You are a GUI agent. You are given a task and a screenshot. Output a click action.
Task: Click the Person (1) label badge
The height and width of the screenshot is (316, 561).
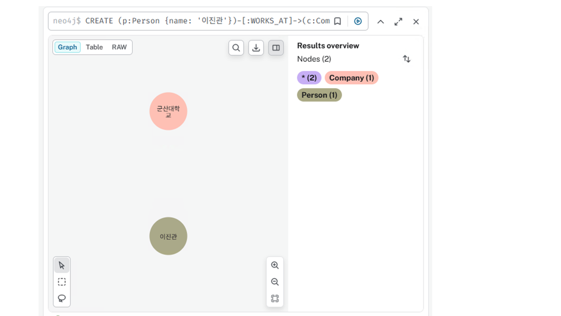pos(319,95)
